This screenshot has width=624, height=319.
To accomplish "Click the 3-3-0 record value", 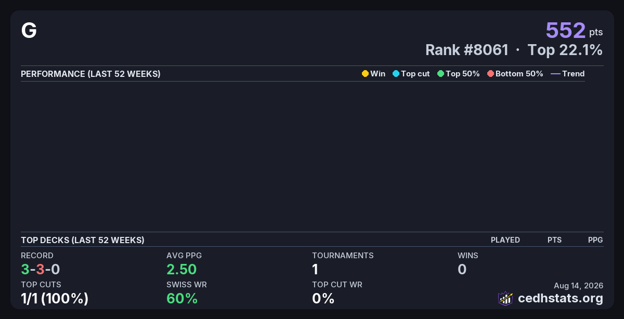I will (41, 269).
